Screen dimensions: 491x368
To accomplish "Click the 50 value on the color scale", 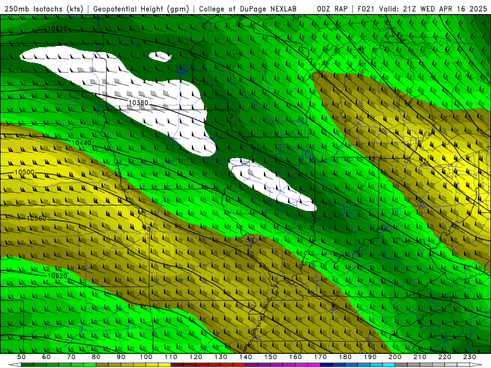I will [21, 357].
